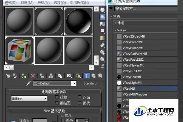Image resolution: width=183 pixels, height=122 pixels.
Task: Click the self-illumination spinner arrows
Action: 87,120
